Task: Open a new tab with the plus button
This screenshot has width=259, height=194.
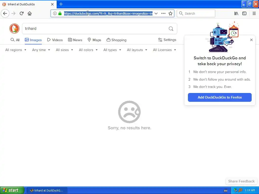Action: click(x=61, y=4)
